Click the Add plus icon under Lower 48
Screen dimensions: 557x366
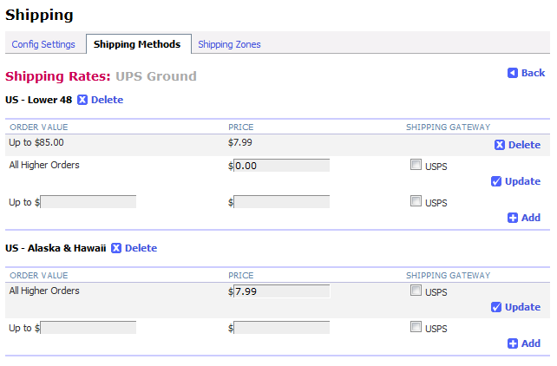pos(512,218)
